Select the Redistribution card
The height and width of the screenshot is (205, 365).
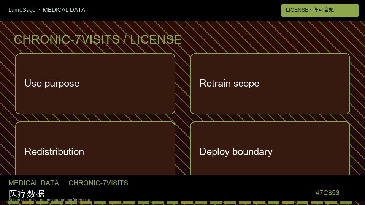click(95, 148)
